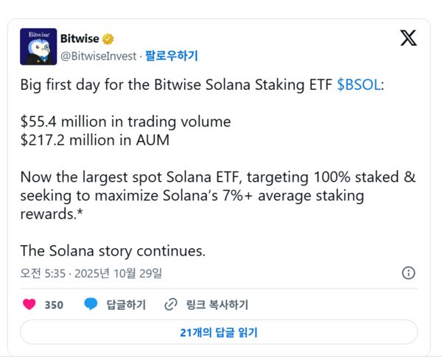Click the '$217.2 million in AUM' line
Viewport: 442px width, 357px height.
click(x=94, y=140)
